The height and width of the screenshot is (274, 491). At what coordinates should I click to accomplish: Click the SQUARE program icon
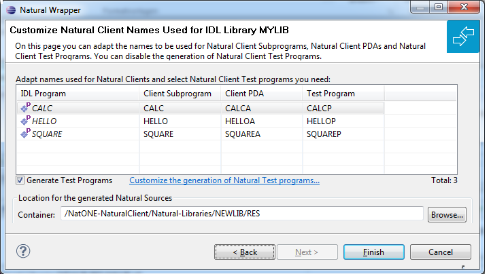pos(25,134)
